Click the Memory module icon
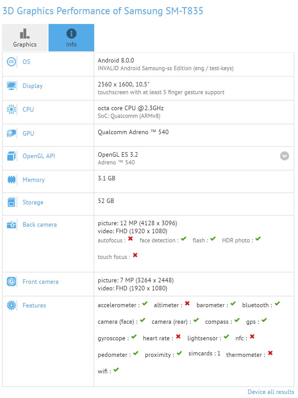 (x=11, y=180)
